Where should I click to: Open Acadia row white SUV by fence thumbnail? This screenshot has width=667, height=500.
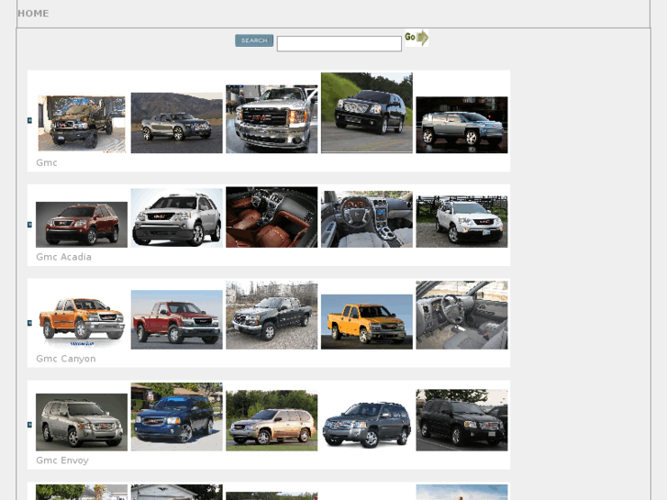461,222
